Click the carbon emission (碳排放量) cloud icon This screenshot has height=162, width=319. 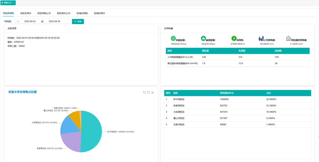click(x=203, y=38)
